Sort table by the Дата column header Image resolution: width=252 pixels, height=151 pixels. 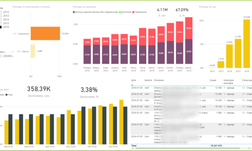click(x=134, y=80)
